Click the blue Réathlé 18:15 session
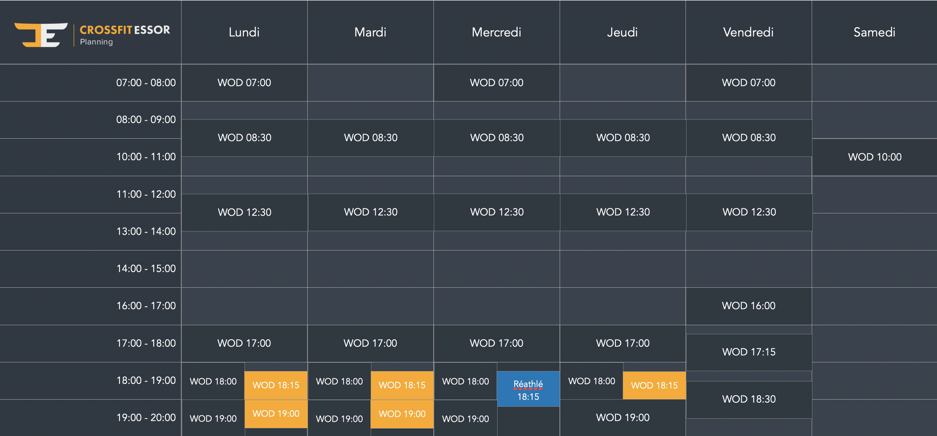This screenshot has height=436, width=937. [x=528, y=390]
